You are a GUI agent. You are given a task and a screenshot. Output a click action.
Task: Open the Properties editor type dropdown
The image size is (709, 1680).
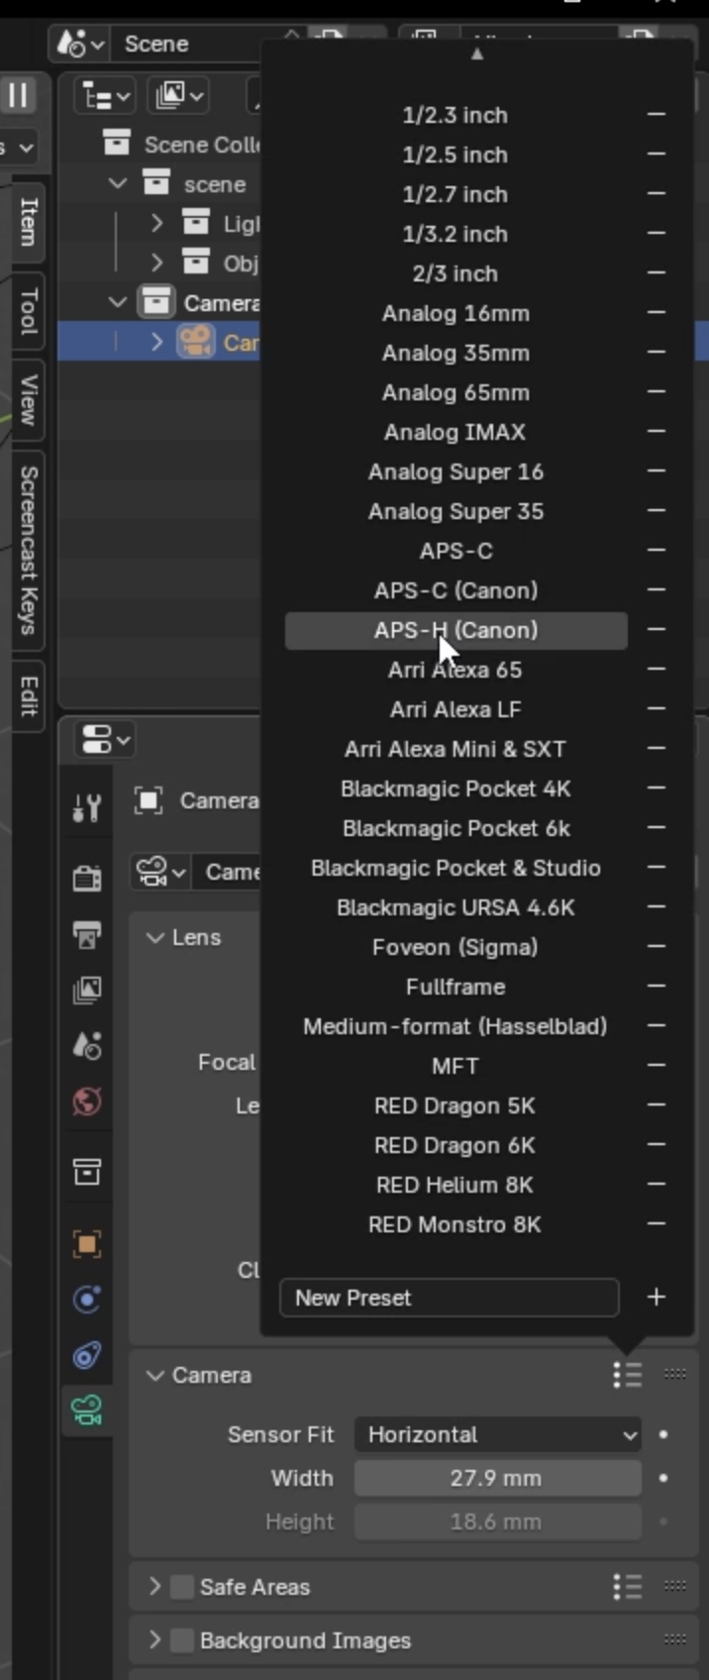coord(106,739)
